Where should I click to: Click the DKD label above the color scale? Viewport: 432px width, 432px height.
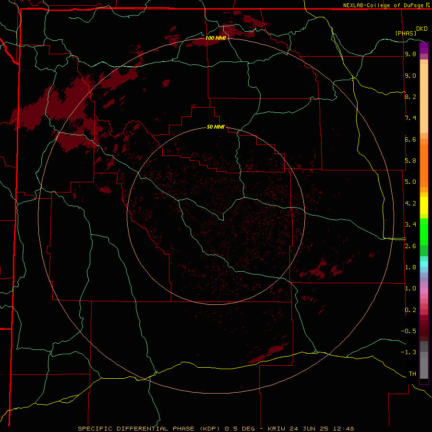click(422, 29)
